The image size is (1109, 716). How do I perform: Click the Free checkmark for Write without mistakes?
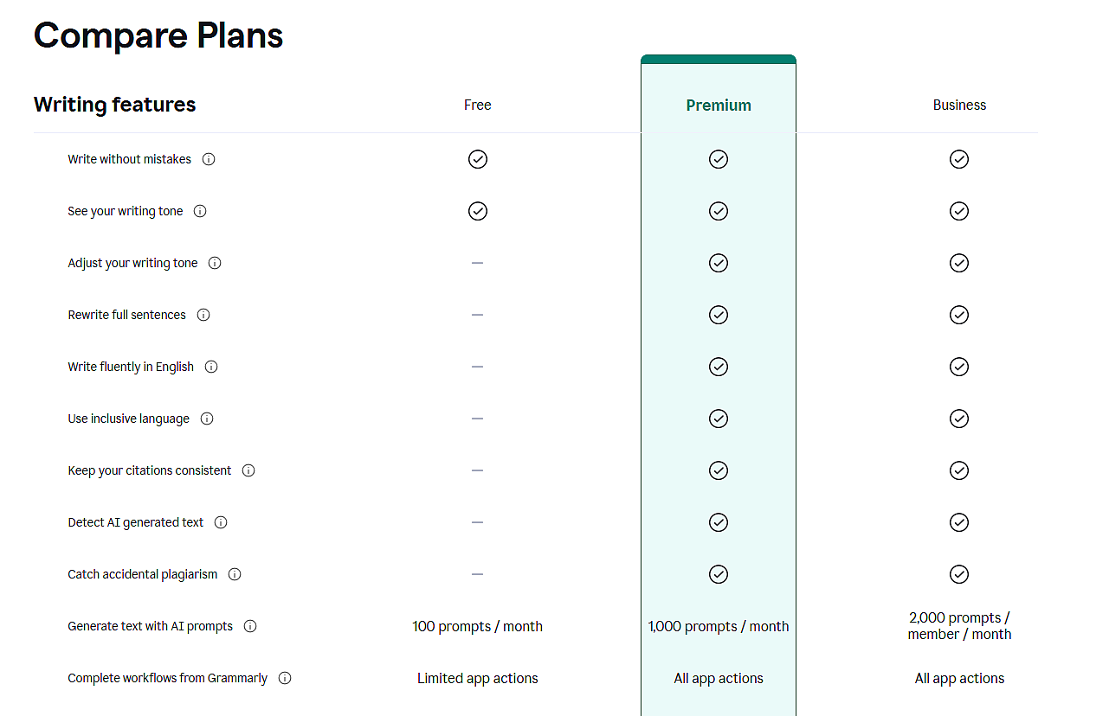478,159
